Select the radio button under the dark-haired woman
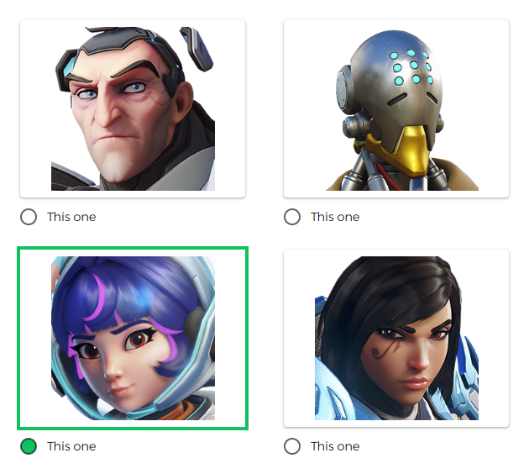The image size is (529, 474). click(292, 446)
